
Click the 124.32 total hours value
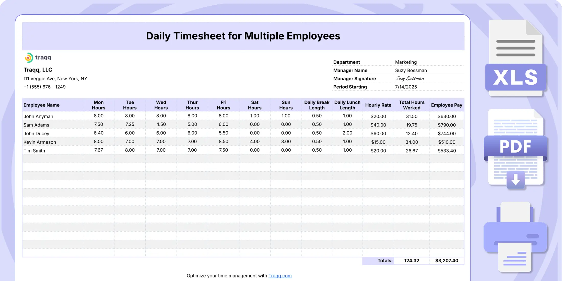click(412, 261)
